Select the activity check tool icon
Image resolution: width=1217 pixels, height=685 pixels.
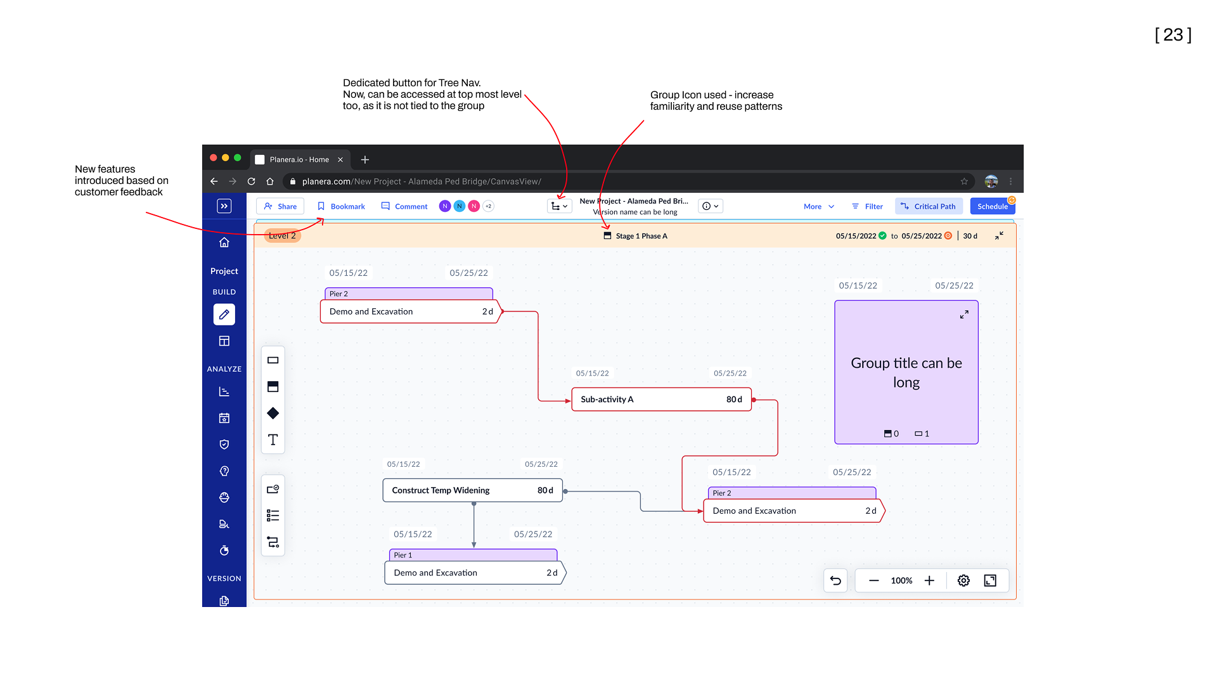tap(273, 489)
